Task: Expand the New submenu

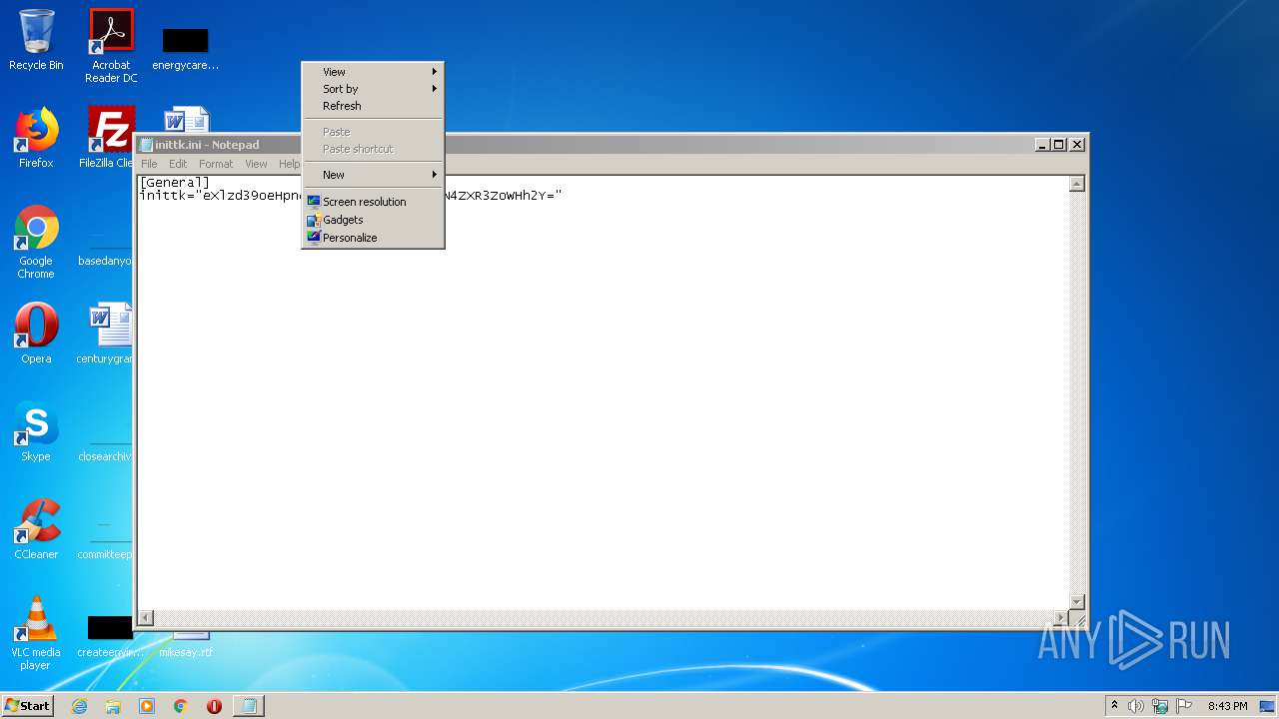Action: pos(373,175)
